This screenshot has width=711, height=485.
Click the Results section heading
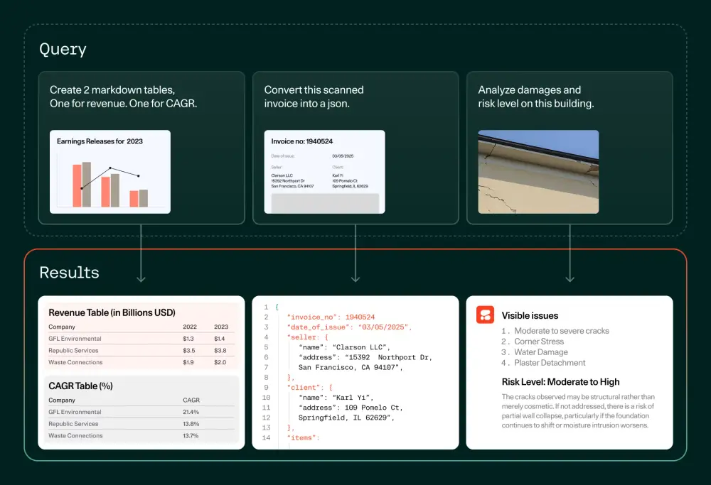[x=69, y=273]
